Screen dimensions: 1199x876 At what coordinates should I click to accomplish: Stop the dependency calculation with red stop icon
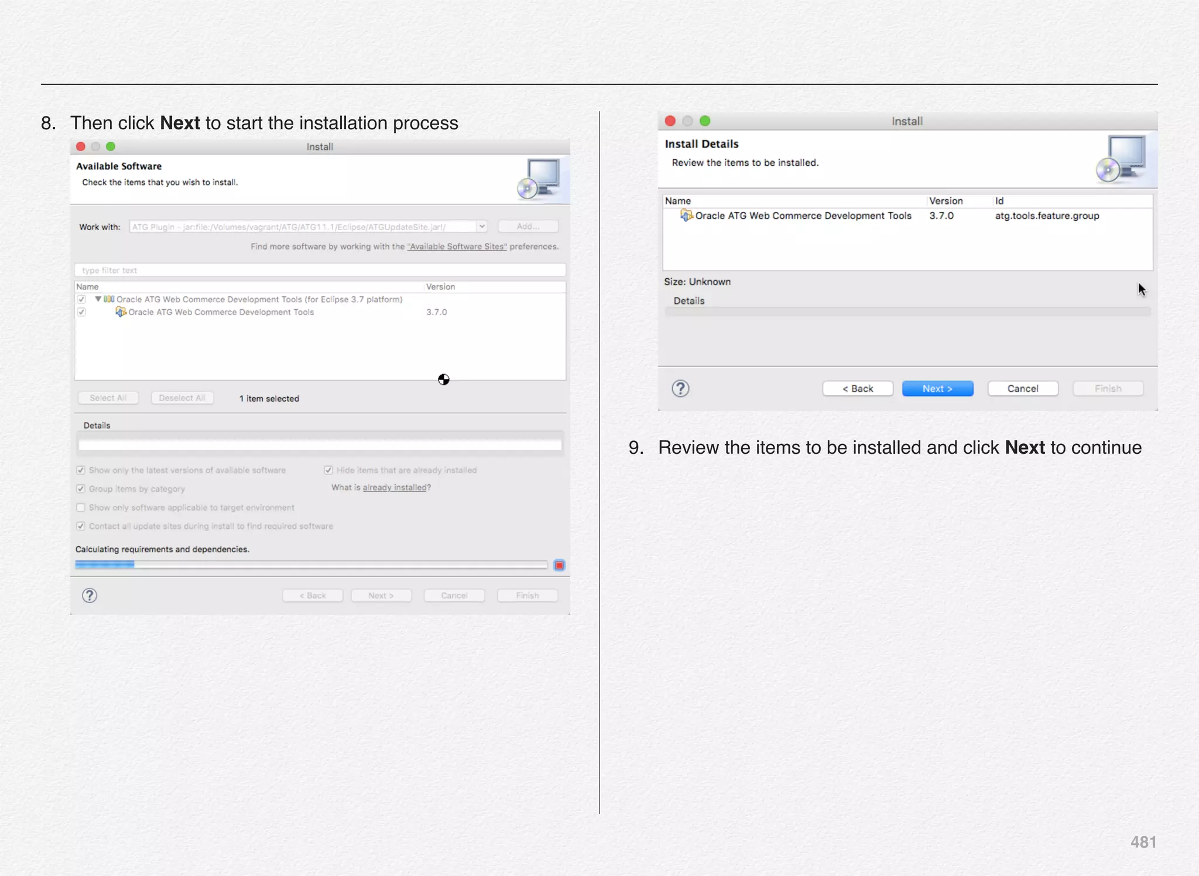coord(560,565)
